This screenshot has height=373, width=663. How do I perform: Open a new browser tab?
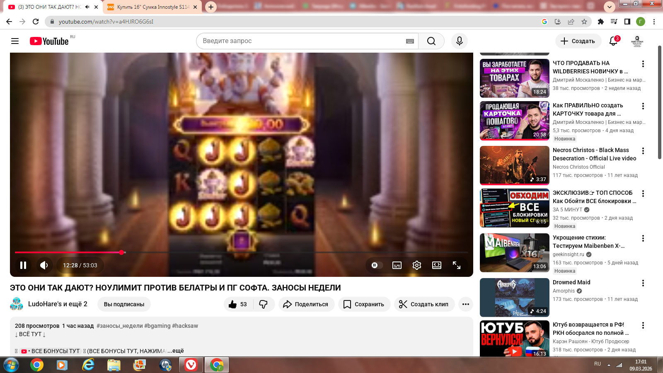tap(211, 7)
